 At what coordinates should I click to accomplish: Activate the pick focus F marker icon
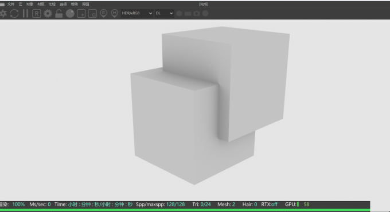(103, 13)
